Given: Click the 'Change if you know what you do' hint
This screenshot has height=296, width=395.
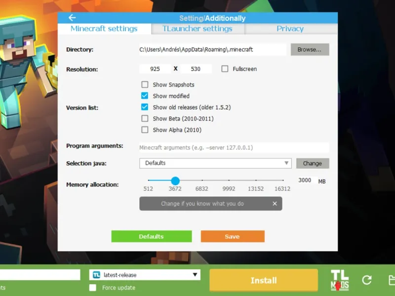Looking at the screenshot, I should click(x=211, y=204).
